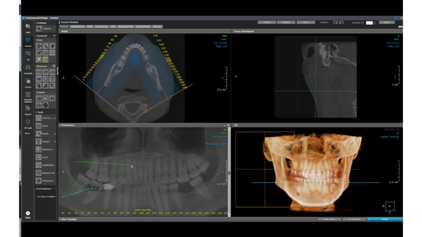The image size is (422, 237).
Task: Click the Teeth preset slider
Action: coord(385,219)
